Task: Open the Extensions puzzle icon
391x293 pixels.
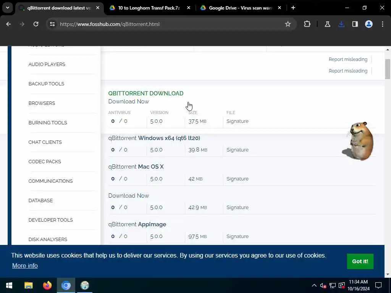Action: click(x=307, y=24)
